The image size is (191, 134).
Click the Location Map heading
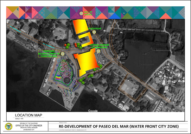(x=28, y=115)
